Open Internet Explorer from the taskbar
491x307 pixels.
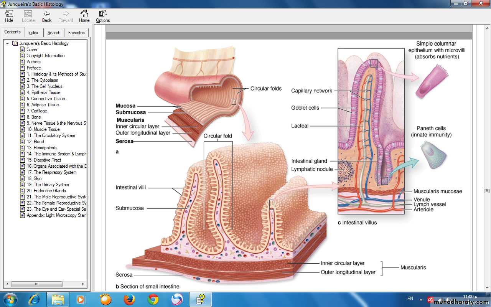pyautogui.click(x=34, y=299)
